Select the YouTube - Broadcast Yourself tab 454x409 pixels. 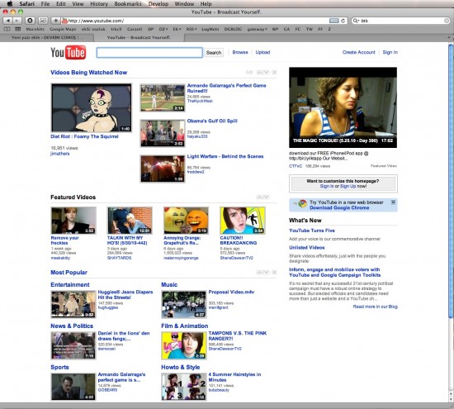[x=139, y=38]
